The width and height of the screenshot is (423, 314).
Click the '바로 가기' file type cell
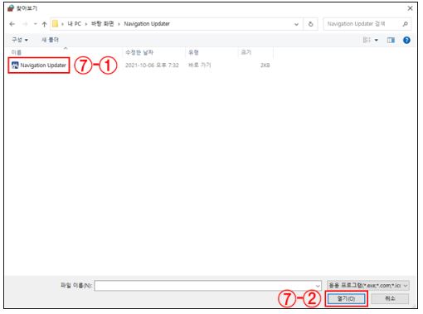(x=199, y=65)
